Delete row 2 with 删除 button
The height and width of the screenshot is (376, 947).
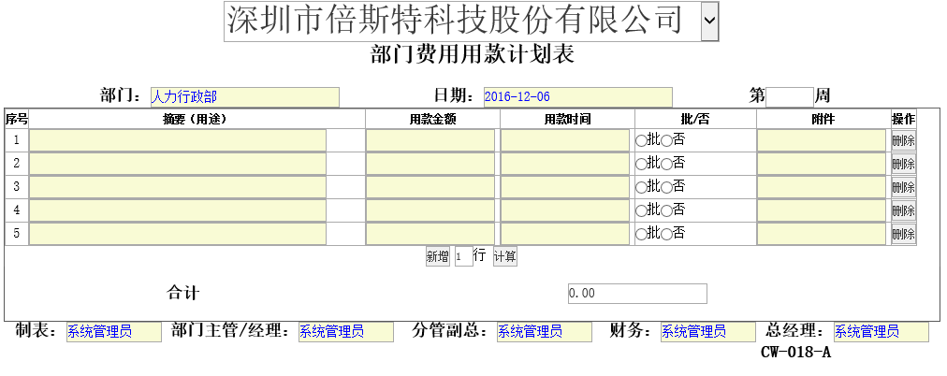(904, 165)
